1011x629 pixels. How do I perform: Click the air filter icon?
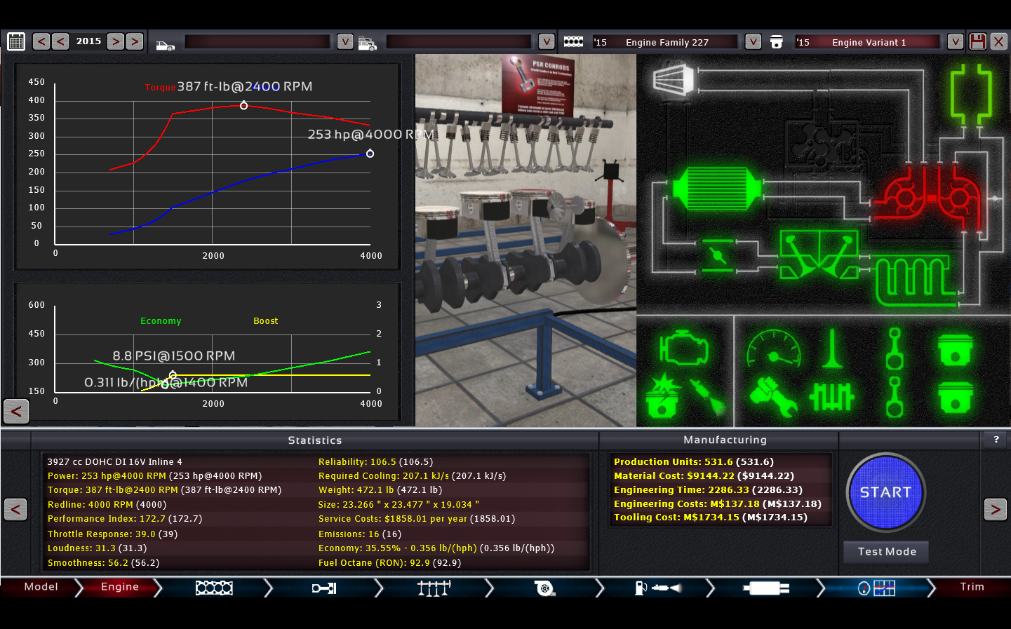(673, 79)
